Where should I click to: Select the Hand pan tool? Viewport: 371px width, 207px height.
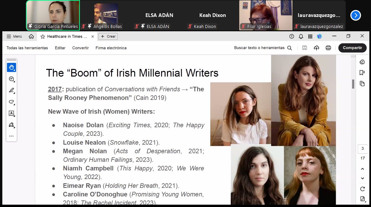coord(12,68)
